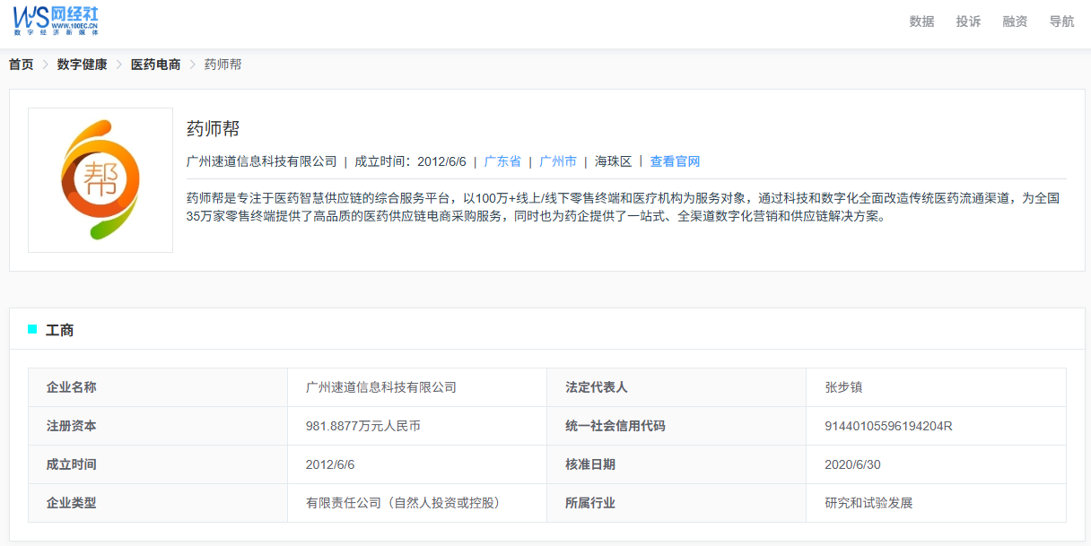Viewport: 1091px width, 546px height.
Task: Click the 核准日期 label
Action: click(x=590, y=464)
